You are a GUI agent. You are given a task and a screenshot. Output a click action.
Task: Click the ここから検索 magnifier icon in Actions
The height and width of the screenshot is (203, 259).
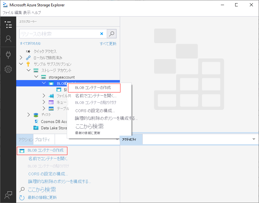pos(22,190)
